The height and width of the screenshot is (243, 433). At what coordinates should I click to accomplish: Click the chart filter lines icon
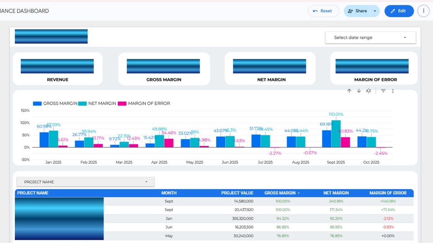383,91
